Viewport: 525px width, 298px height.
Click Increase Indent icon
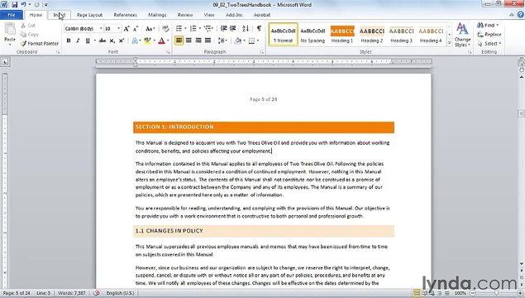[232, 29]
